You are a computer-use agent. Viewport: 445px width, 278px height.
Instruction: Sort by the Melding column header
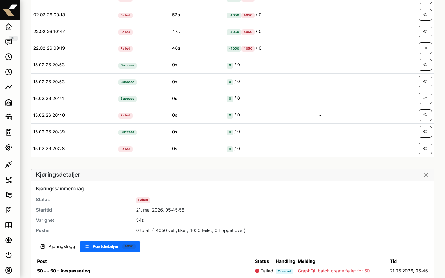pos(307,261)
